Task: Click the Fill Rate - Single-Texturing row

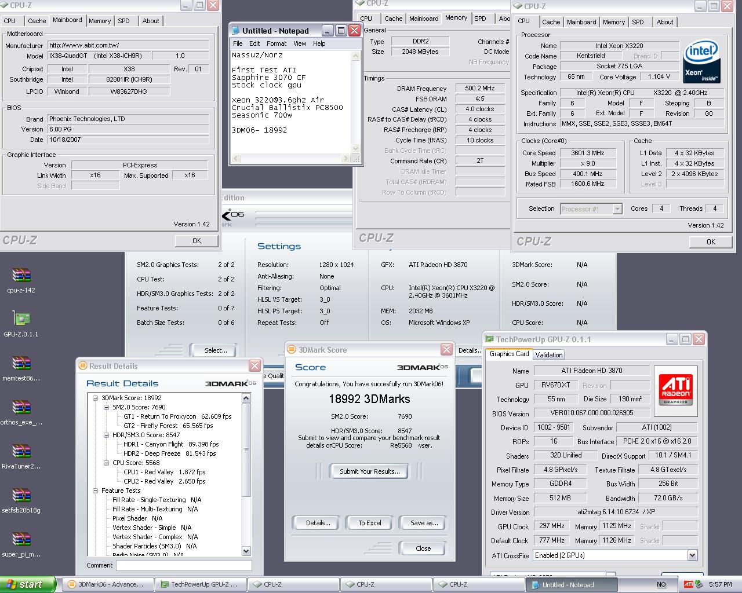Action: (x=157, y=500)
